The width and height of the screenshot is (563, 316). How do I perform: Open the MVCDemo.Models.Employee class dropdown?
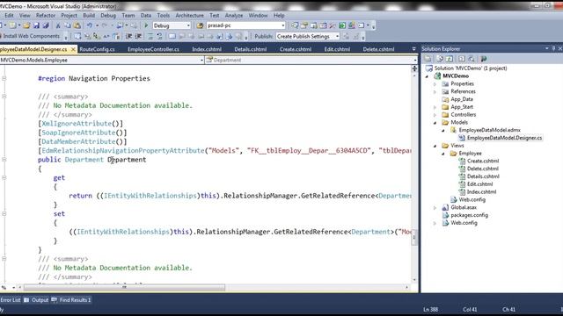pos(201,61)
